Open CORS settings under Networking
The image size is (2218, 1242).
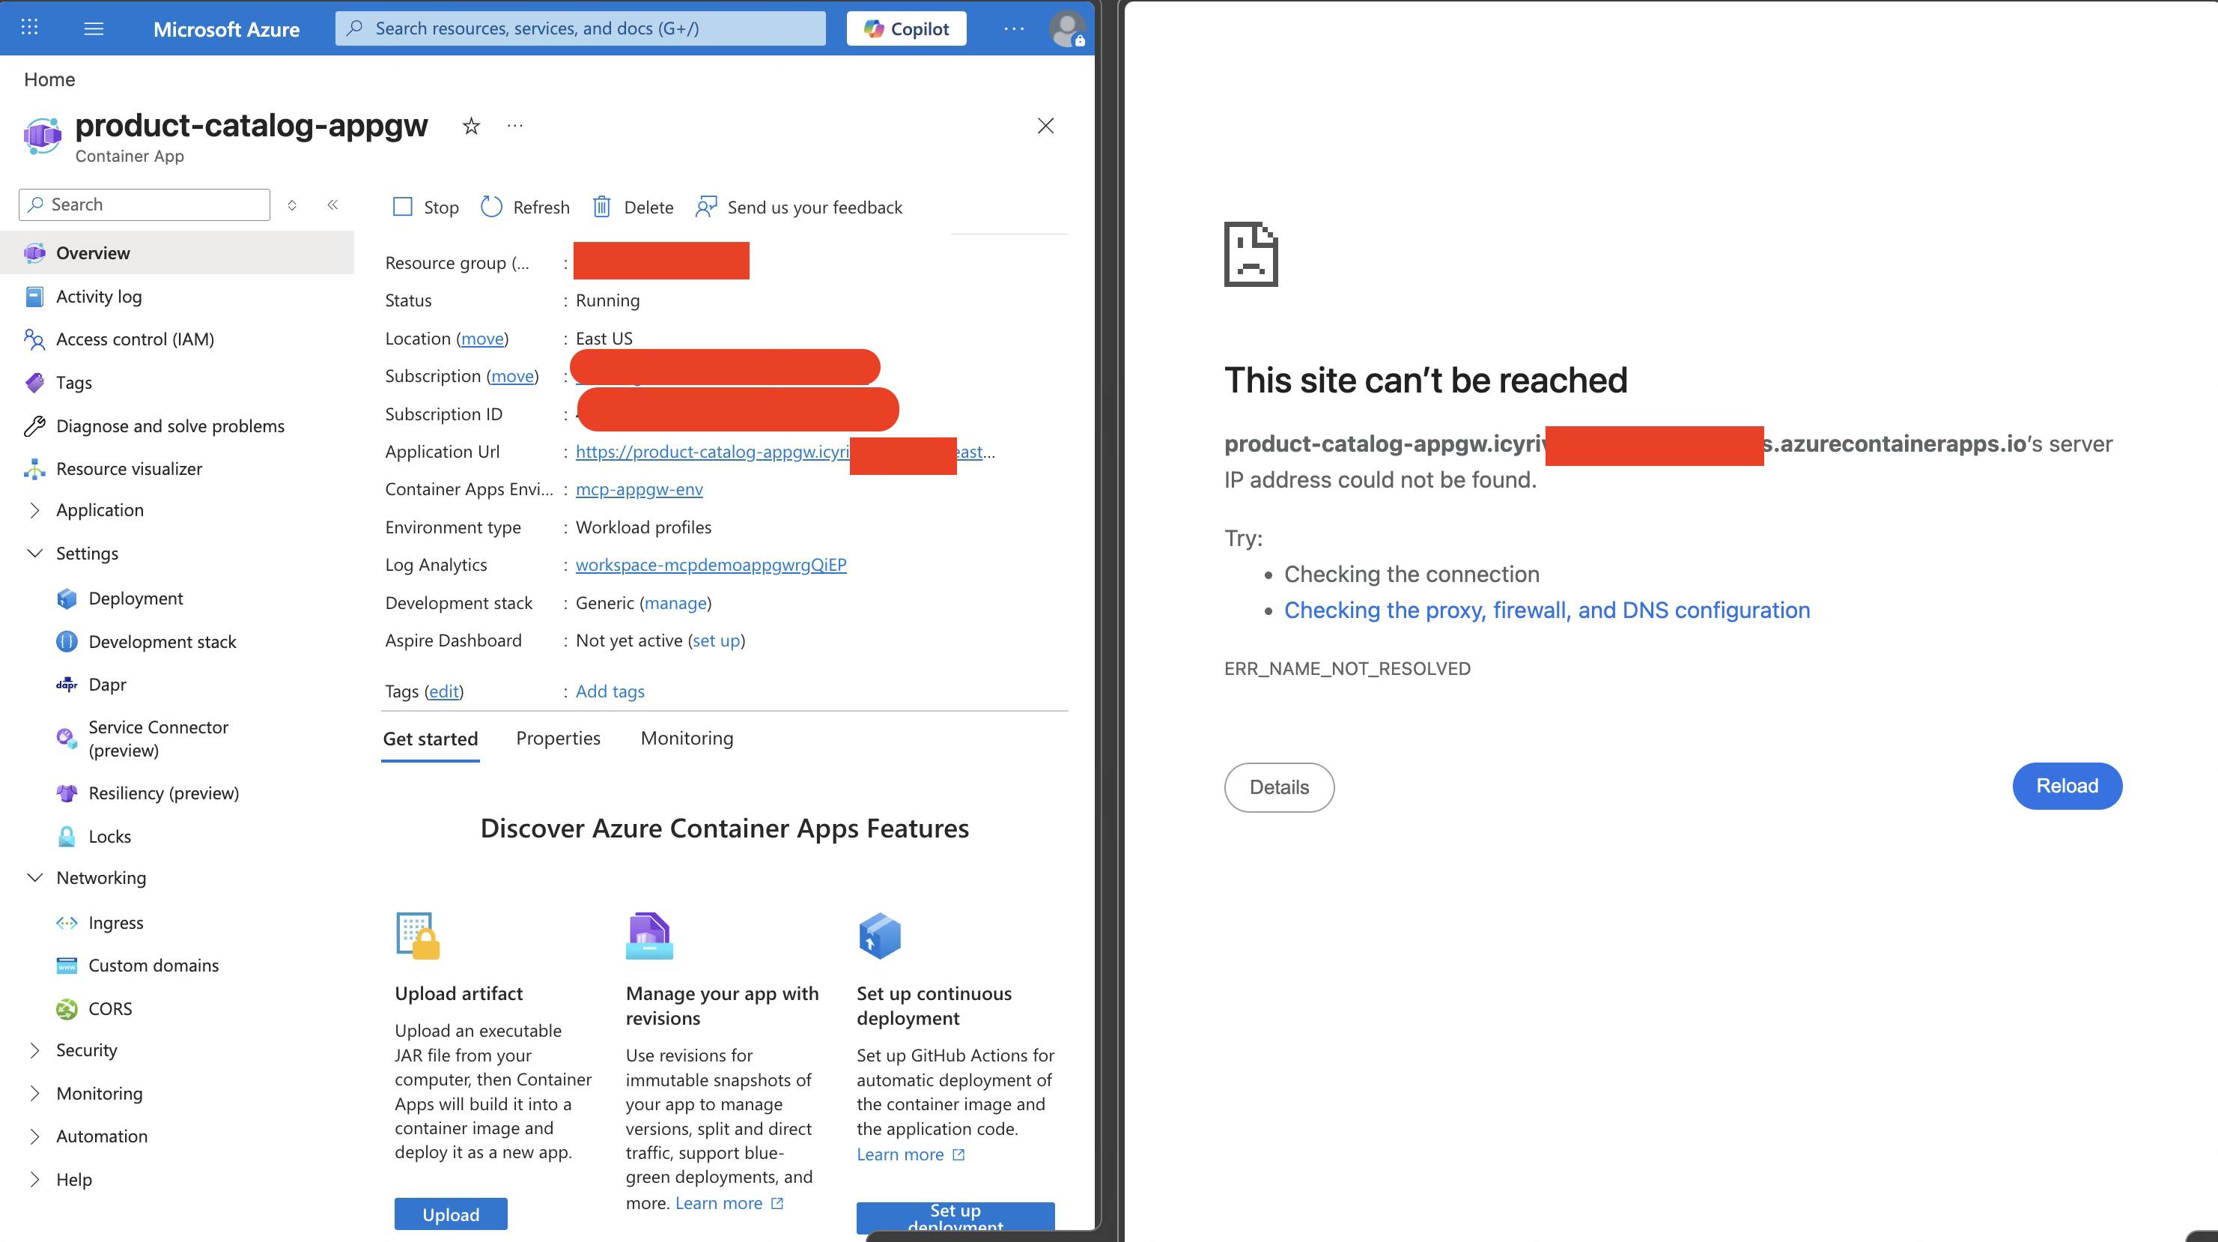click(x=109, y=1008)
